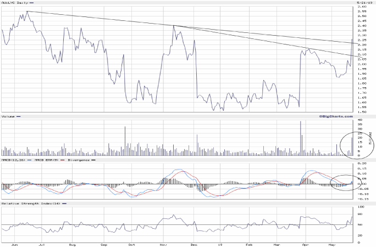The image size is (376, 248).
Task: Click the Relative Strength Index(14) label
Action: [29, 204]
